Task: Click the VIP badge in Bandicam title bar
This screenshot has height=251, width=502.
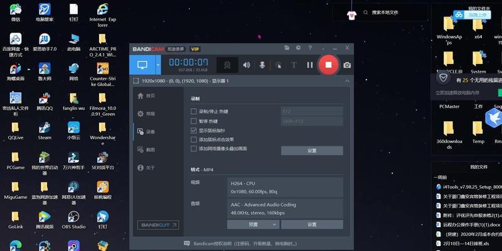Action: tap(195, 49)
